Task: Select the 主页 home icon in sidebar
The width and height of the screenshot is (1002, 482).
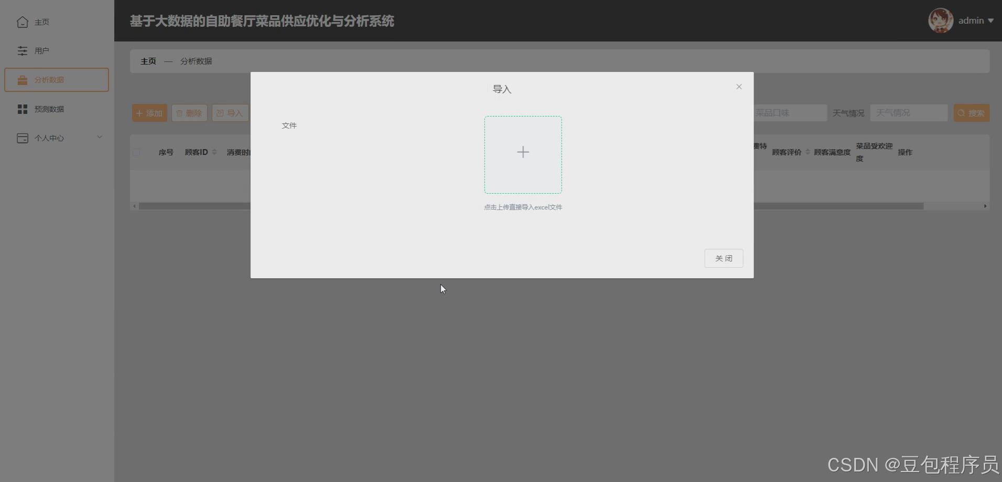Action: click(22, 22)
